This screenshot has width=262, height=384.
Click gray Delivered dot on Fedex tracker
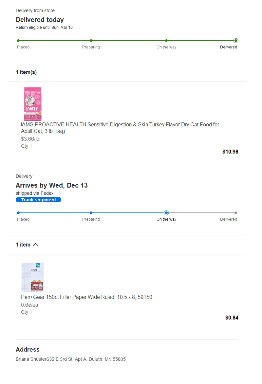click(x=236, y=213)
